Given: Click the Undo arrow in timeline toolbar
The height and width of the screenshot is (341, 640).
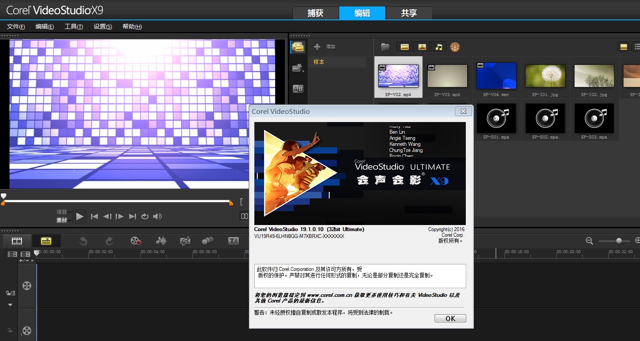Looking at the screenshot, I should pyautogui.click(x=83, y=241).
